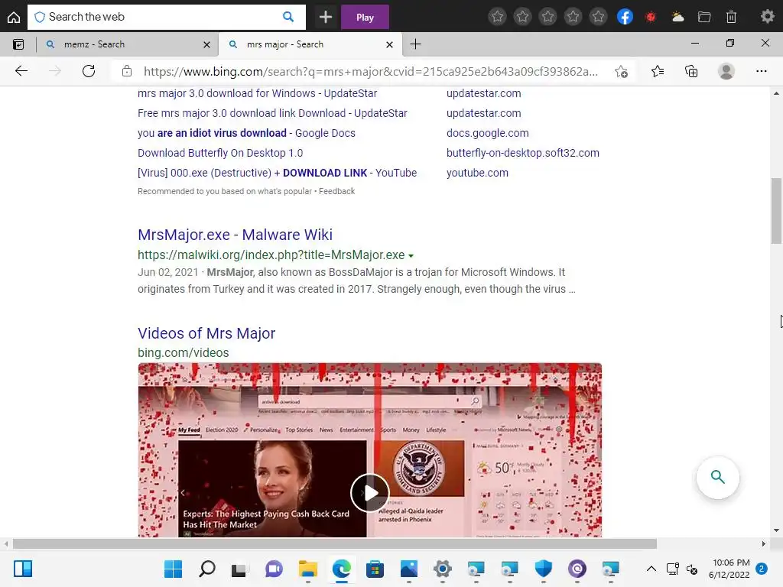783x587 pixels.
Task: Open bing.com/videos link
Action: coord(184,353)
